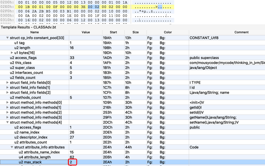This screenshot has height=166, width=265.
Task: Collapse the constant_pool[33] struct row
Action: tap(7, 38)
